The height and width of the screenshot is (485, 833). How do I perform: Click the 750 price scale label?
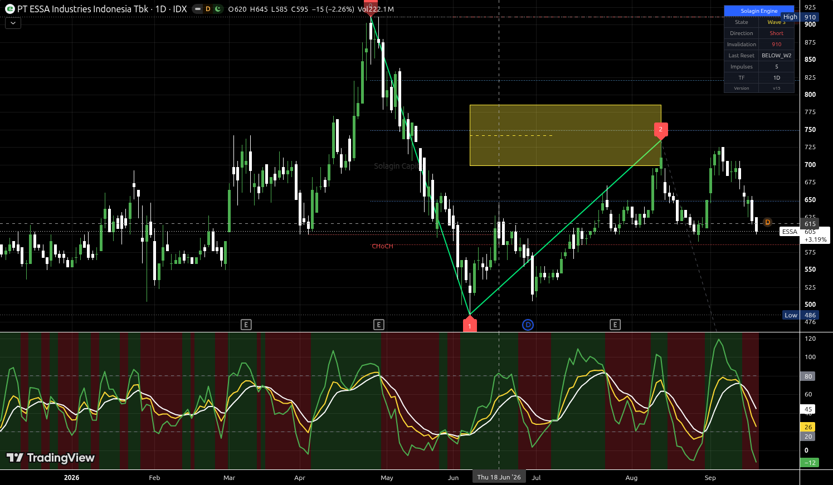[810, 130]
